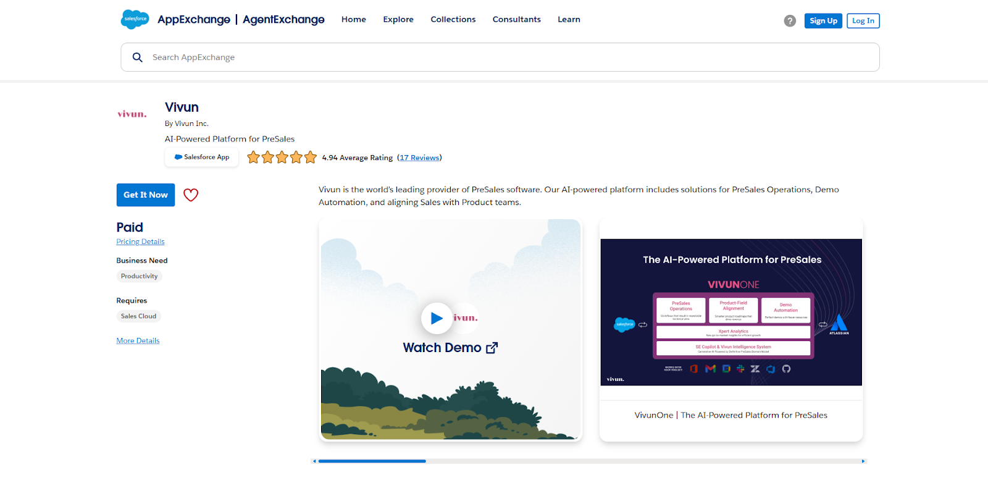Click the horizontal carousel scrollbar thumb
Viewport: 988px width, 496px height.
click(x=372, y=461)
